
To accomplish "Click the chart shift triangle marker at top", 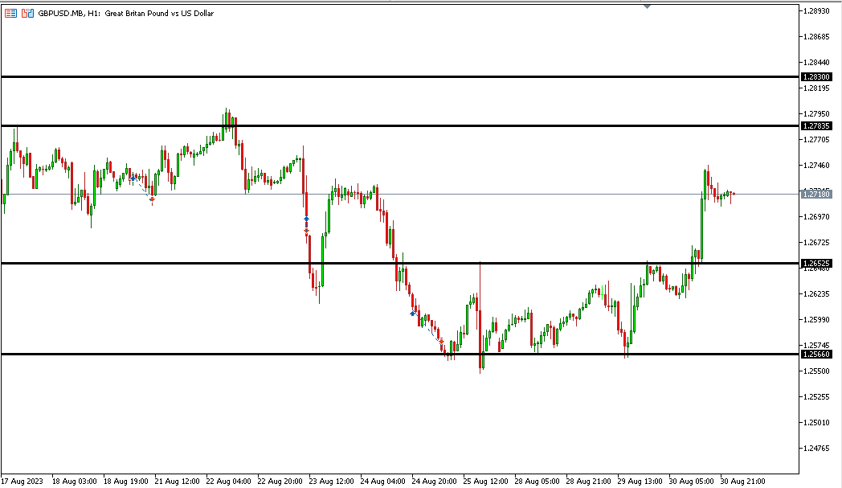I will [x=647, y=6].
